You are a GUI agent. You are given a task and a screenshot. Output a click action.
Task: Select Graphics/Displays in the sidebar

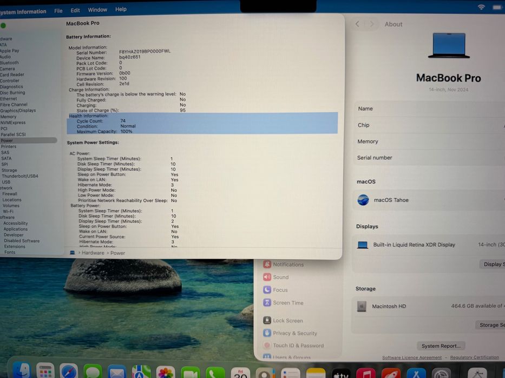click(18, 110)
